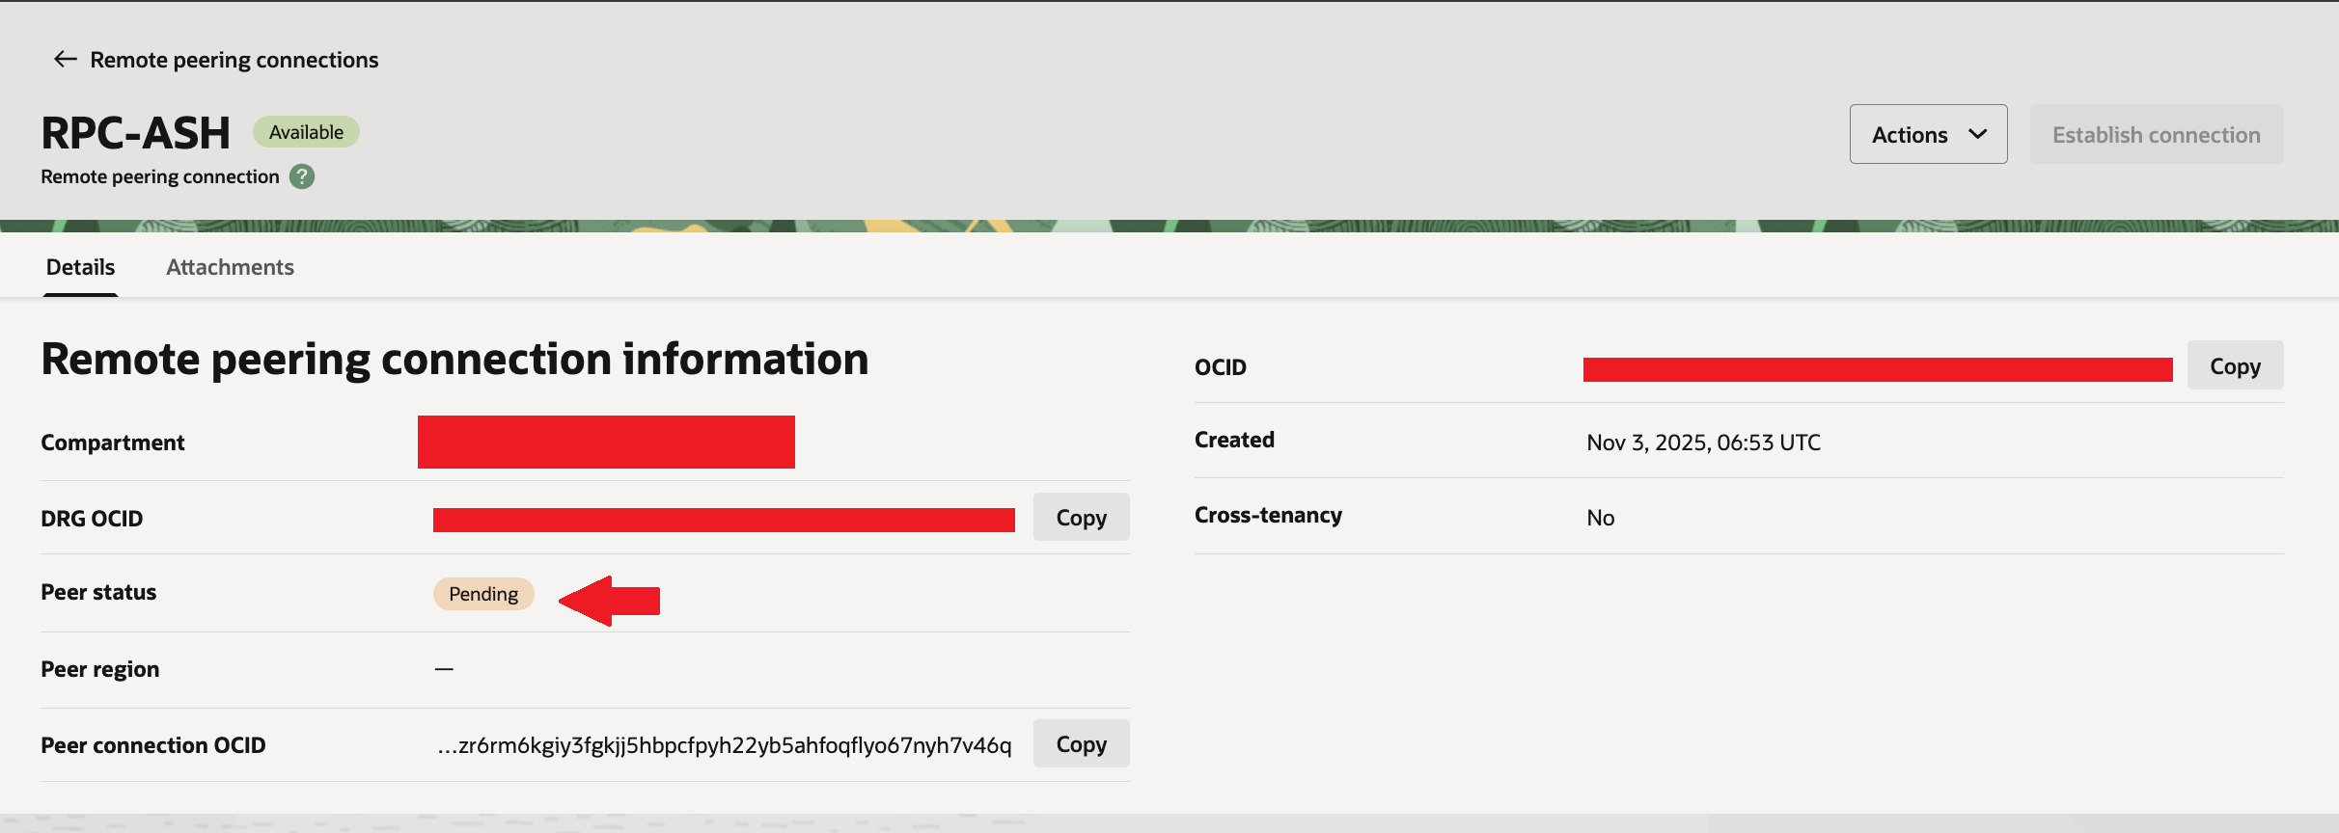The width and height of the screenshot is (2339, 833).
Task: Click the RPC-ASH page title
Action: point(135,133)
